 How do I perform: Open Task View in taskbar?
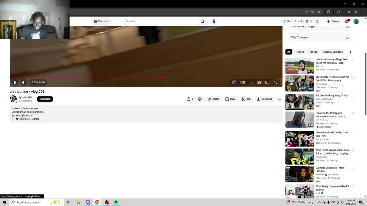(x=69, y=202)
